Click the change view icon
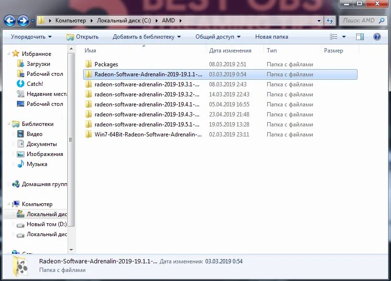The height and width of the screenshot is (281, 391). [333, 37]
